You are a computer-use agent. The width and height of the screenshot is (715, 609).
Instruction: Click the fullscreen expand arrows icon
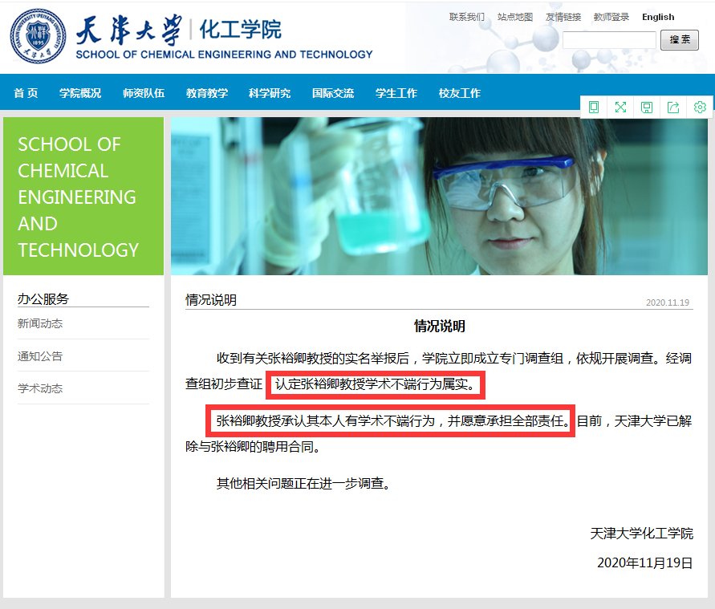coord(620,107)
